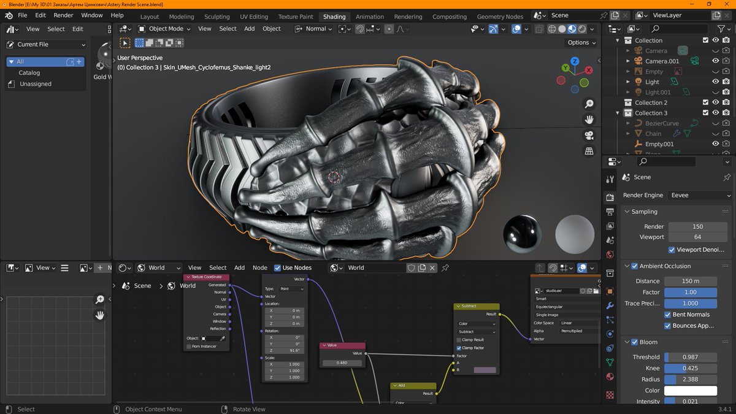Image resolution: width=736 pixels, height=414 pixels.
Task: Select the material preview shading mode
Action: [x=572, y=29]
